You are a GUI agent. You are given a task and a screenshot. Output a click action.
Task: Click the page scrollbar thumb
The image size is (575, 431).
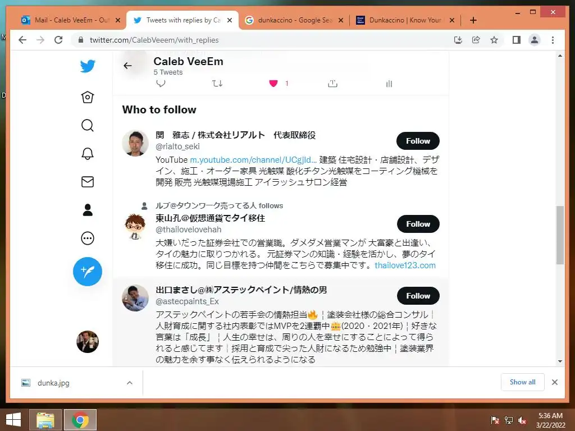(560, 235)
